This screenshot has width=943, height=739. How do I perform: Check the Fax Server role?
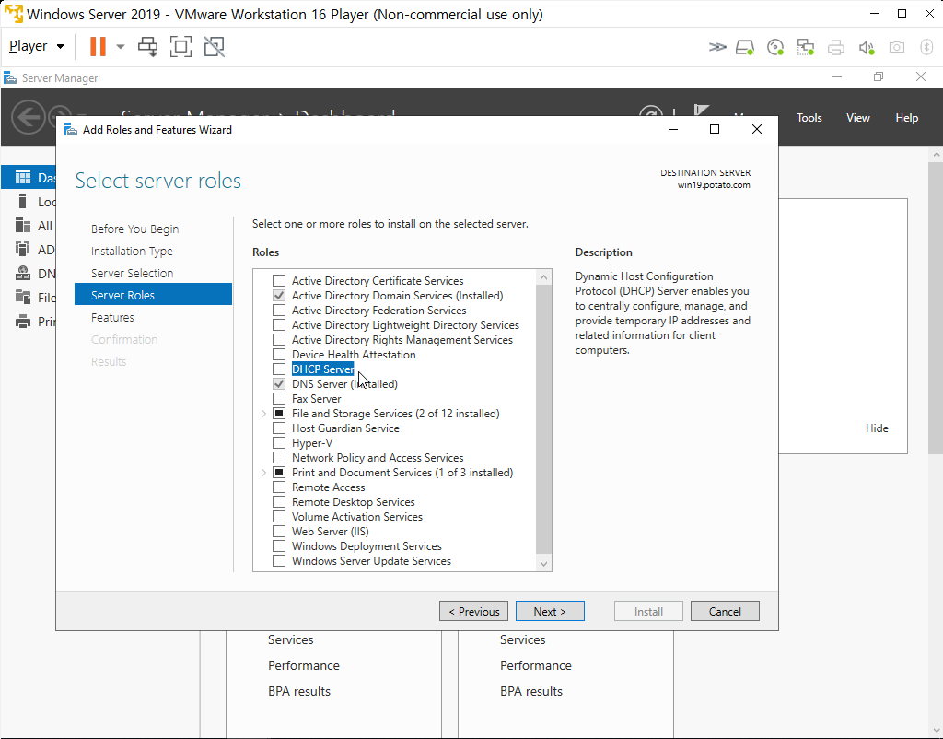279,398
